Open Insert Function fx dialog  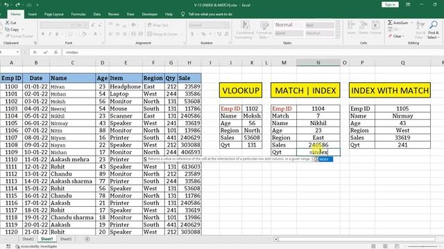point(55,53)
